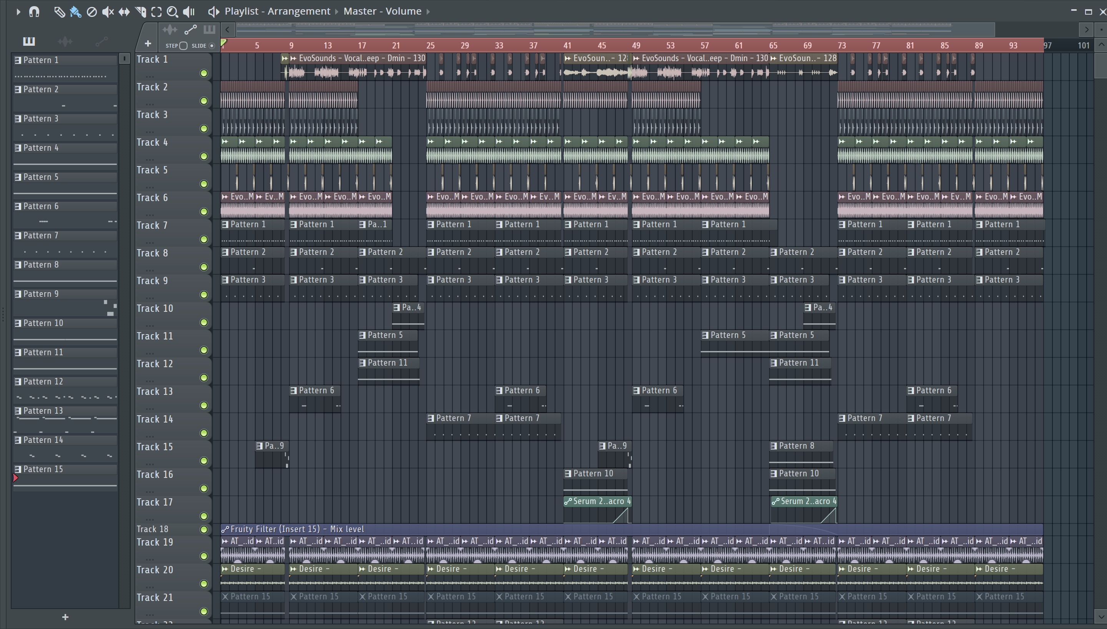Click the vertical scrollbar thumb on right
The width and height of the screenshot is (1107, 629).
pos(1101,65)
